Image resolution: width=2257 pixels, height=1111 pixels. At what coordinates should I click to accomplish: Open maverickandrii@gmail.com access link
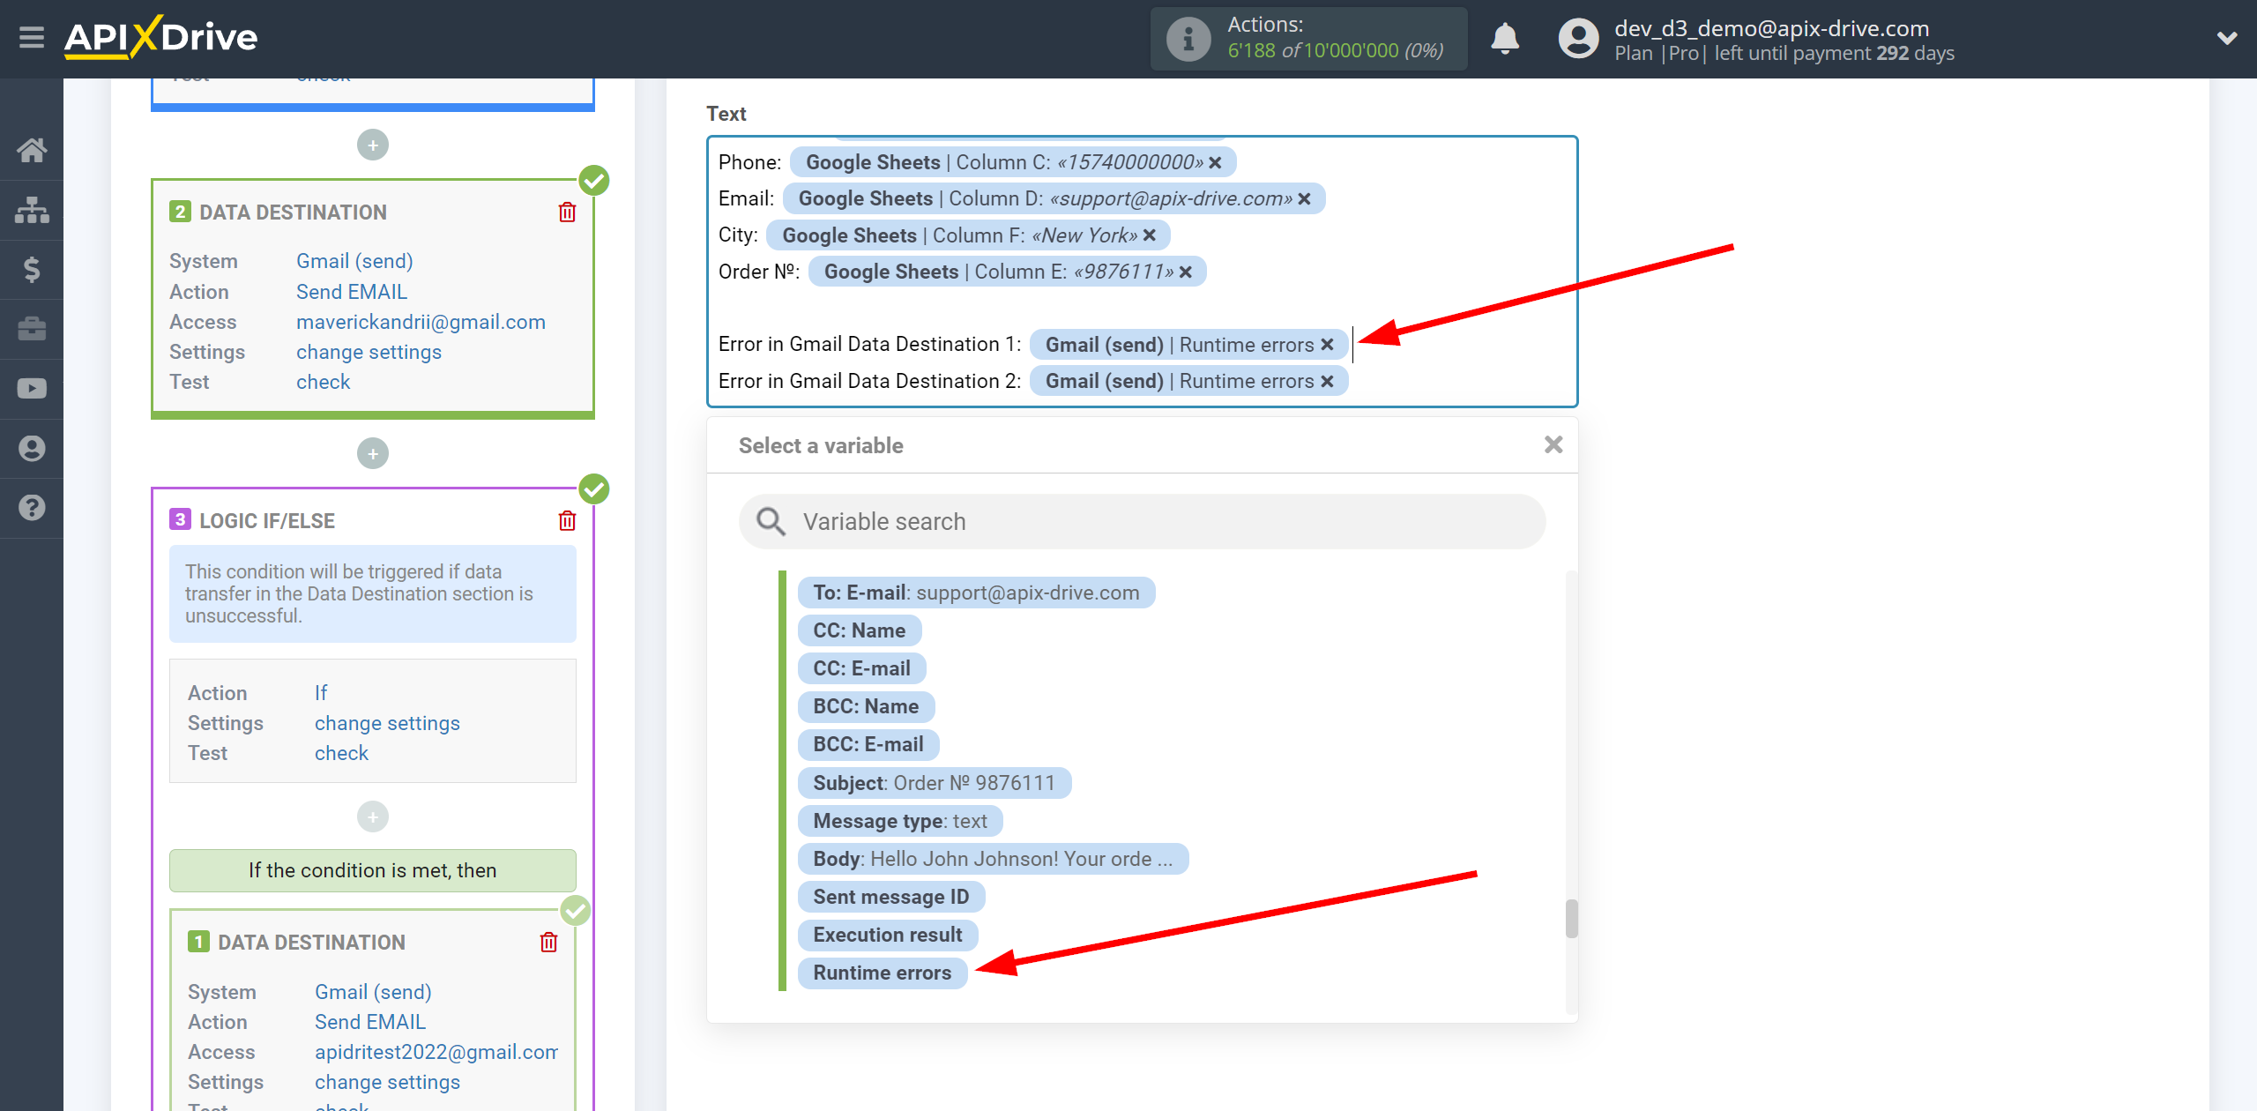tap(421, 322)
